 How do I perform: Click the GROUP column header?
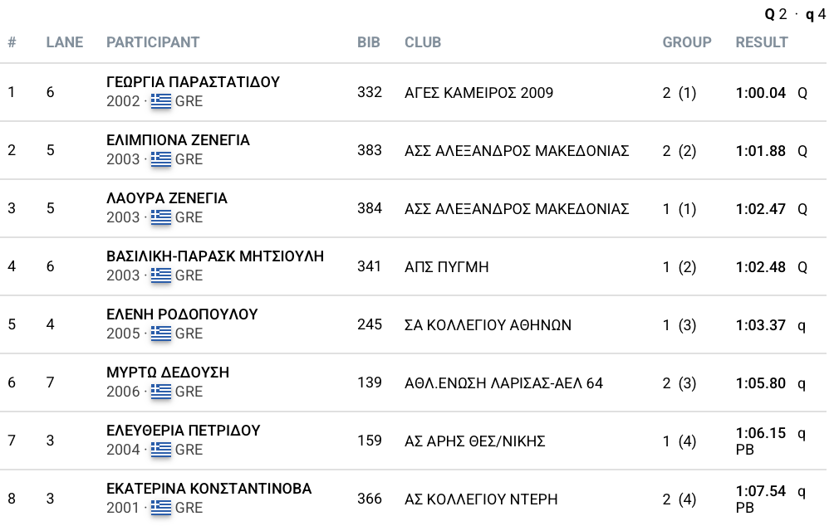pyautogui.click(x=687, y=42)
